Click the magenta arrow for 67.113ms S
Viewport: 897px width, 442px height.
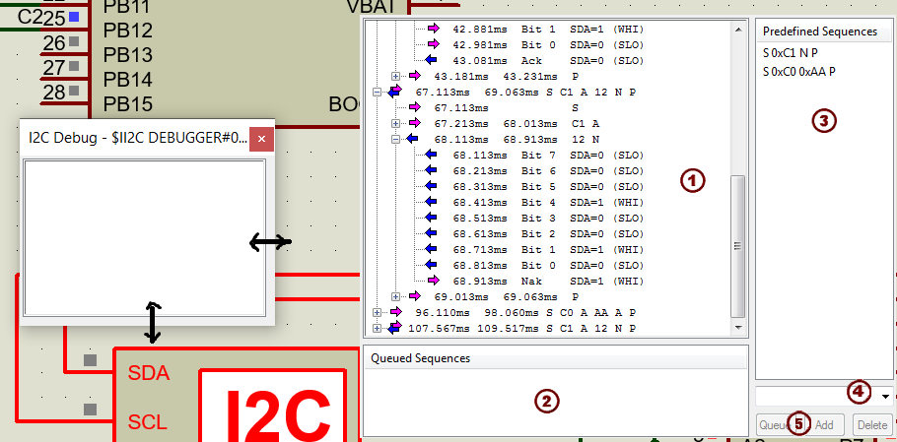click(x=414, y=107)
